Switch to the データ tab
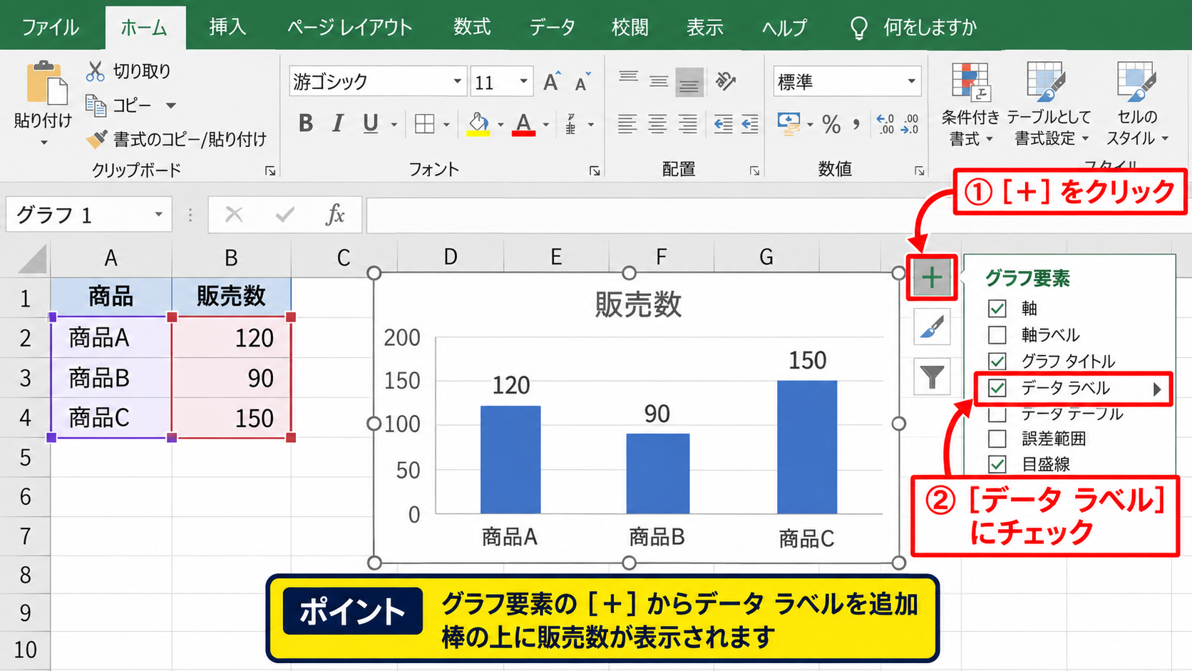Image resolution: width=1192 pixels, height=671 pixels. tap(552, 27)
